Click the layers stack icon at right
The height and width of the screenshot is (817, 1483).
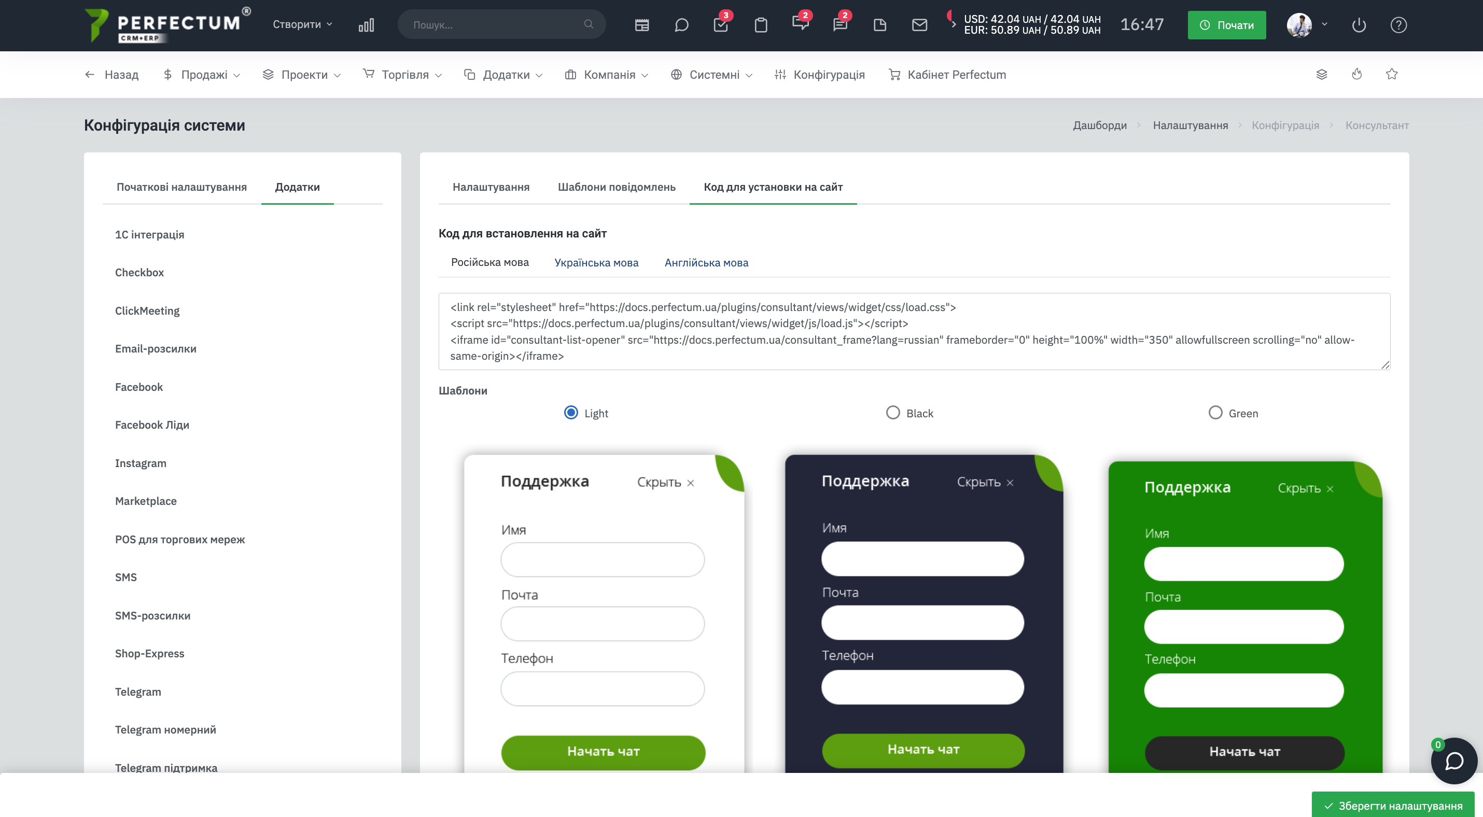pyautogui.click(x=1322, y=74)
